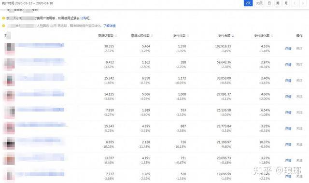The height and width of the screenshot is (183, 309).
Task: Click the blurred product title in the 30,355 row
Action: 40,45
